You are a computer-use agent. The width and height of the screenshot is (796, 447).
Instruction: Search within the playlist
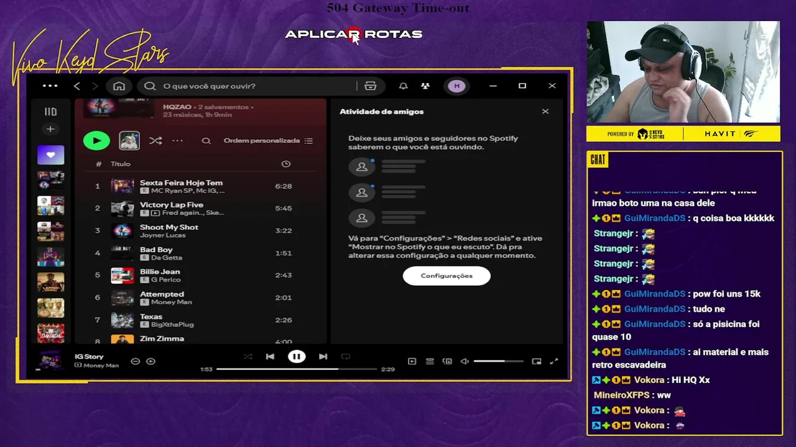206,141
